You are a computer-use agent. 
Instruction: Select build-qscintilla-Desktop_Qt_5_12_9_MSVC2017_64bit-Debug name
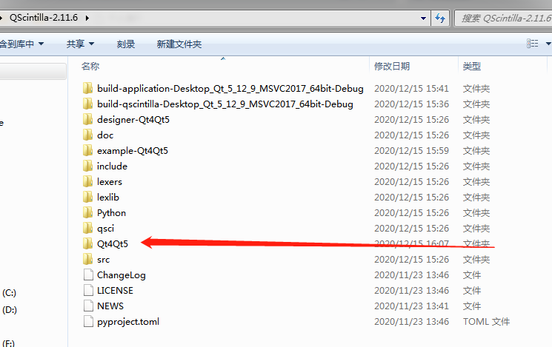coord(225,104)
